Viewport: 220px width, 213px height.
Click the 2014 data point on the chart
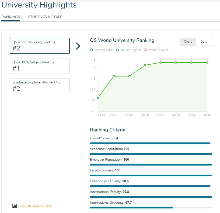click(x=114, y=76)
